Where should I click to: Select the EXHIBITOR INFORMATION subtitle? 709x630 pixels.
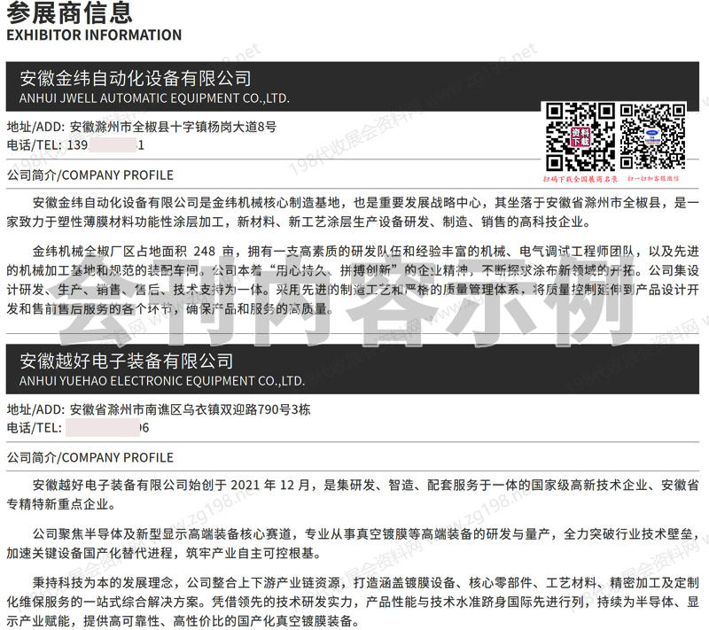pyautogui.click(x=94, y=35)
